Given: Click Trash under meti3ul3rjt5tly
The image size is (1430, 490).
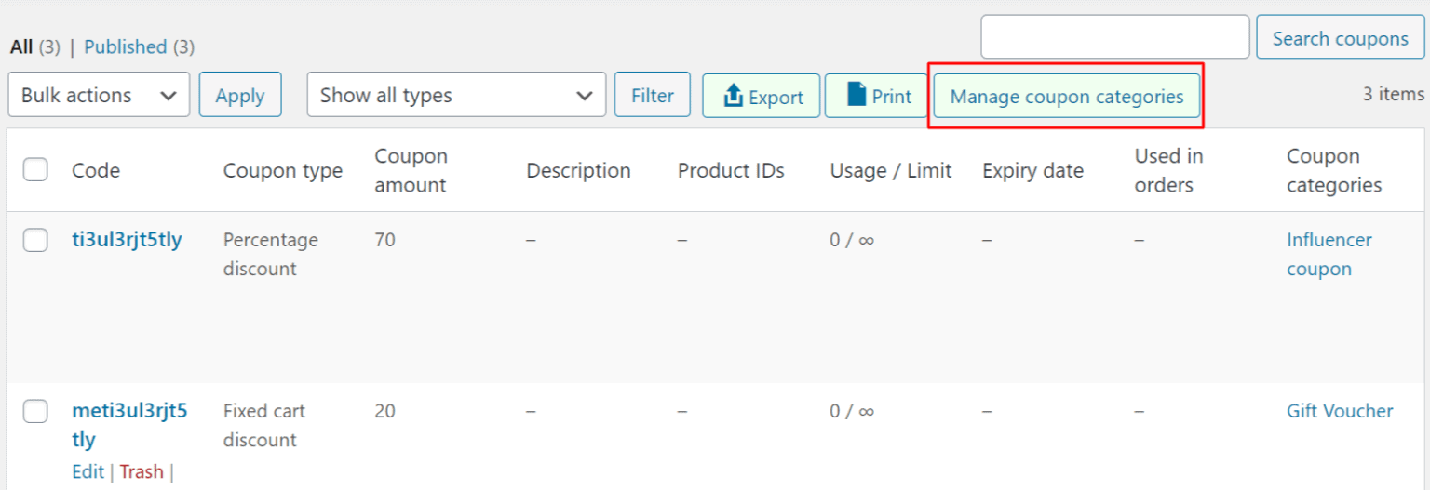Looking at the screenshot, I should (142, 471).
